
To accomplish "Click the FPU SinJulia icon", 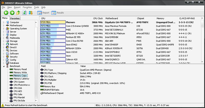I will (x=11, y=101).
